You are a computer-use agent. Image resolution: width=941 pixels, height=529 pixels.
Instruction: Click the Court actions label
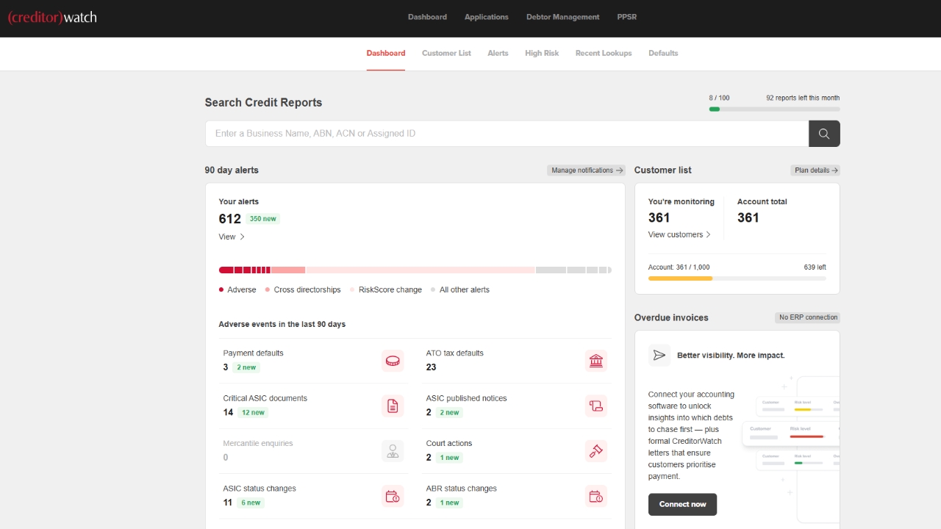(x=449, y=443)
